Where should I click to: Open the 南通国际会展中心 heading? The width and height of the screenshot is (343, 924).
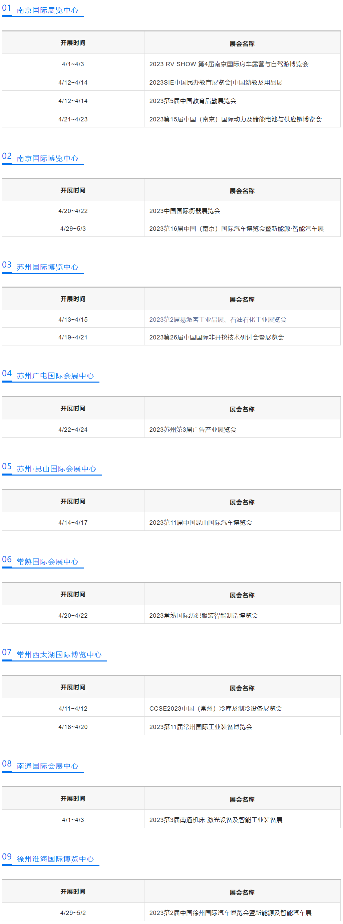47,766
